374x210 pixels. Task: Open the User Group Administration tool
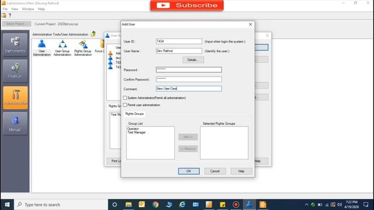tap(63, 48)
